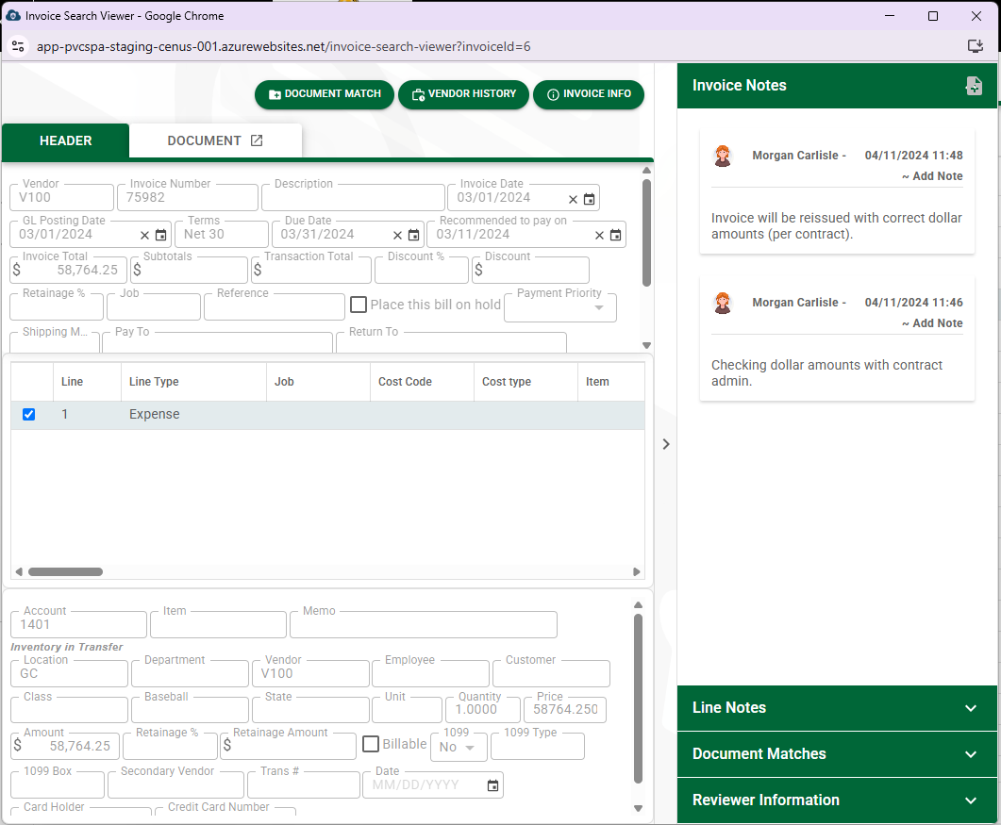Collapse side panel with the chevron arrow
The height and width of the screenshot is (825, 1001).
666,444
